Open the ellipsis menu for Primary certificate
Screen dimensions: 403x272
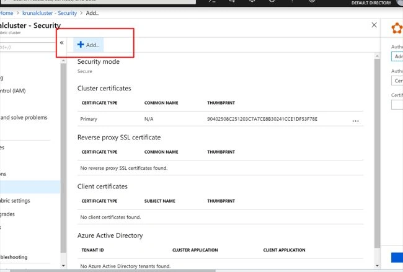[355, 121]
